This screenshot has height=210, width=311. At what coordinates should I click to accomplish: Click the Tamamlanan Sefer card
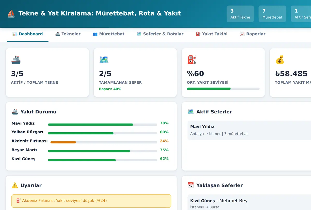click(135, 73)
